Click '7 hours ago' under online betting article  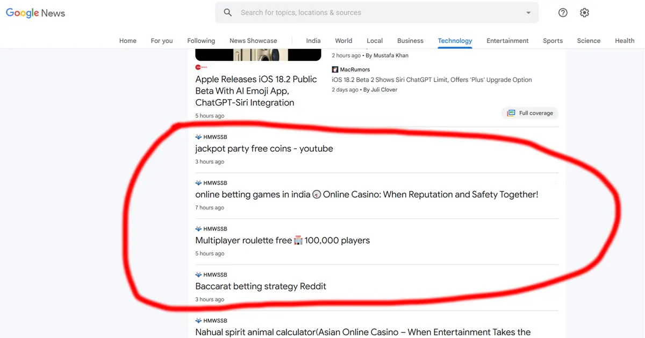tap(210, 208)
